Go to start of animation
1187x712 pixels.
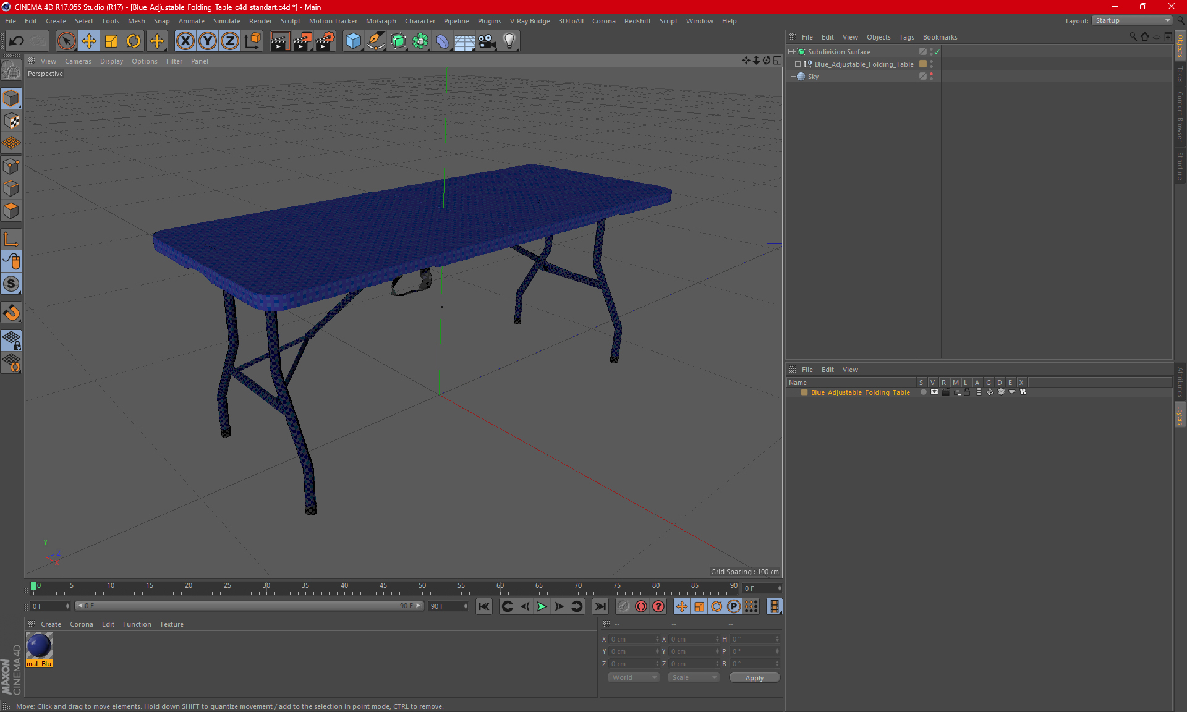[x=484, y=606]
